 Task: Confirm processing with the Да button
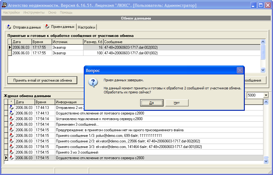coord(152,103)
